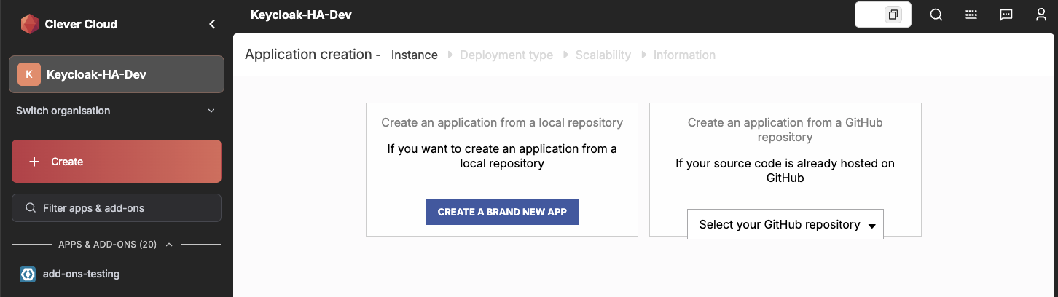Viewport: 1058px width, 297px height.
Task: Click the Keycloak-HA-Dev title in the top bar
Action: click(301, 15)
